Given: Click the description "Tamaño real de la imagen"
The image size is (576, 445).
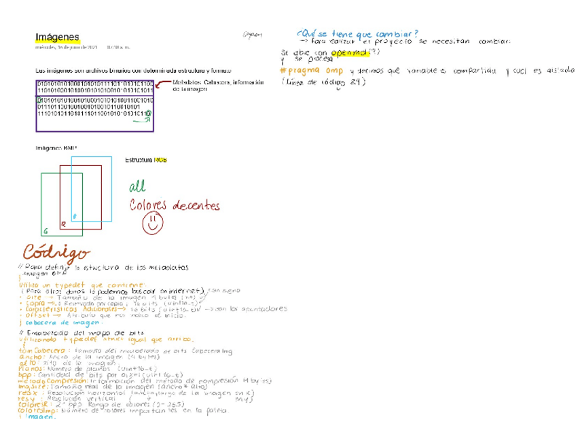Looking at the screenshot, I should 102,387.
